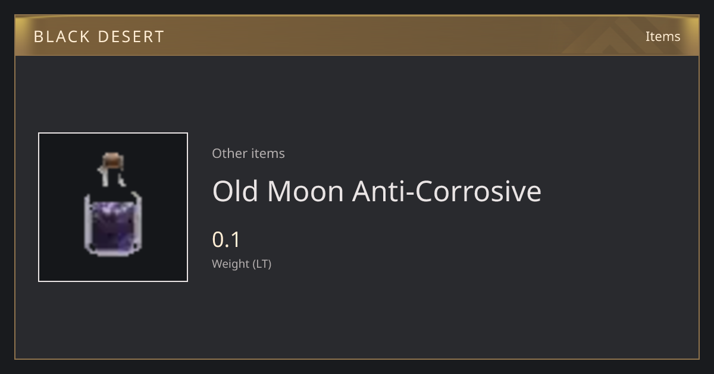Click the BLACK DESERT header title

pos(99,36)
